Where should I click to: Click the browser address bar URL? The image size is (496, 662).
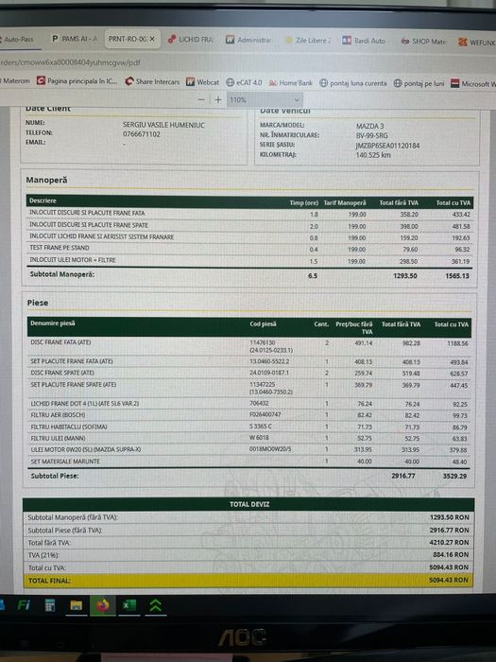(70, 63)
